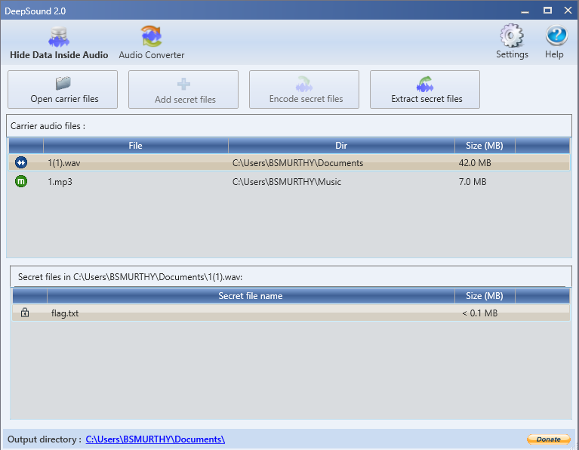
Task: Open the output directory link
Action: click(x=155, y=439)
